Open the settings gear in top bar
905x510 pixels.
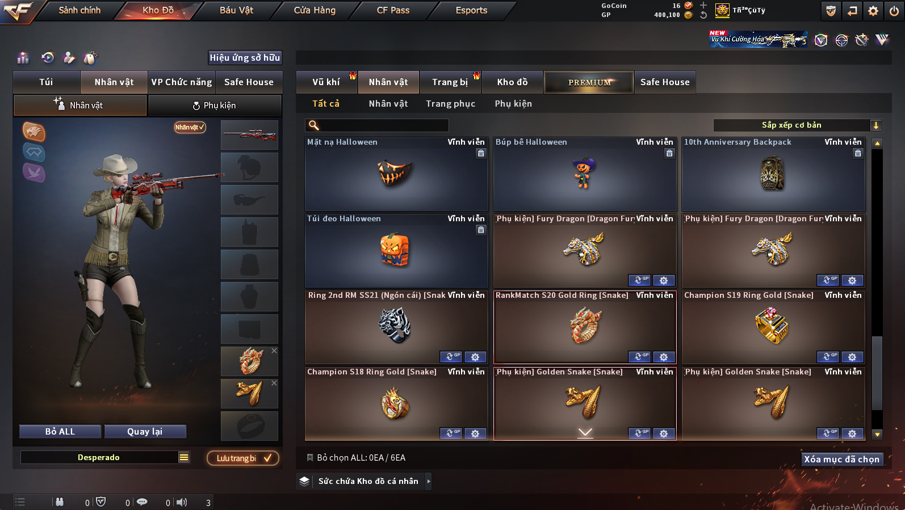pyautogui.click(x=873, y=10)
